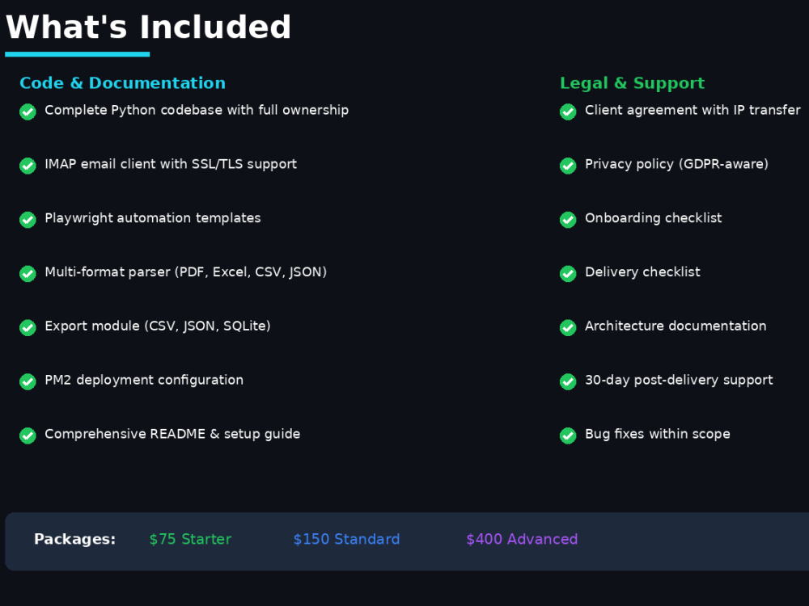Click the checkmark icon beside Playwright automation templates
This screenshot has width=809, height=606.
coord(28,220)
